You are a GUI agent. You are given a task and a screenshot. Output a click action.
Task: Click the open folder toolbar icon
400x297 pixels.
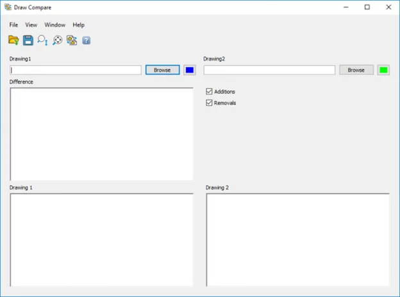(13, 40)
